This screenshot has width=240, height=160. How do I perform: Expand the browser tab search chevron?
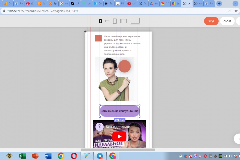coord(235,4)
